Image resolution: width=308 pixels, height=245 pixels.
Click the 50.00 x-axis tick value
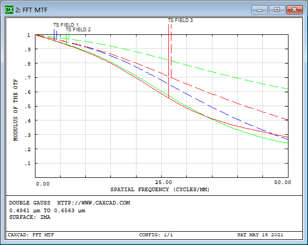[282, 182]
